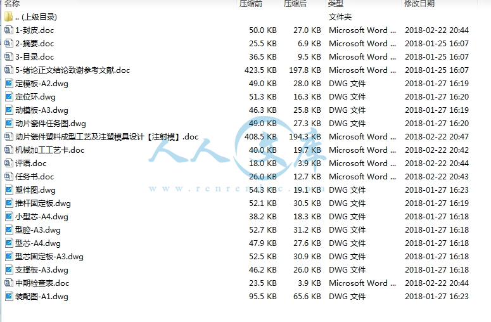This screenshot has height=322, width=491.
Task: Click the 95.5 KB size of 装配图-A1.dwg
Action: point(263,297)
